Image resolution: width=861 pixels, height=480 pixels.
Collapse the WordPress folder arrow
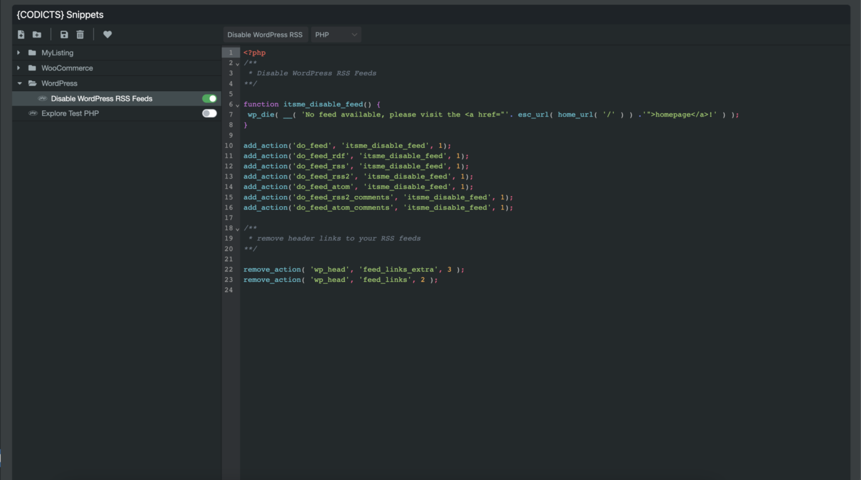(19, 83)
